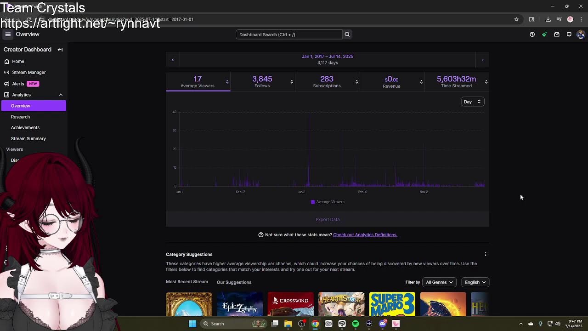The width and height of the screenshot is (588, 331).
Task: Collapse the Creator Dashboard sidebar arrow
Action: [60, 50]
